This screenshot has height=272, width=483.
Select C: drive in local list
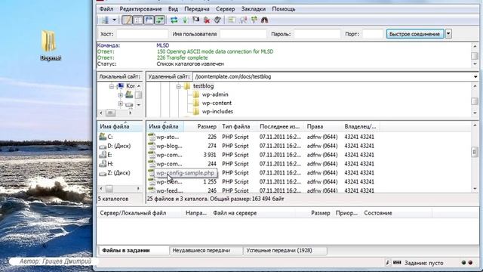tap(106, 137)
